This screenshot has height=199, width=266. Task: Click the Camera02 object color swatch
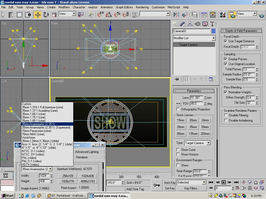point(214,31)
